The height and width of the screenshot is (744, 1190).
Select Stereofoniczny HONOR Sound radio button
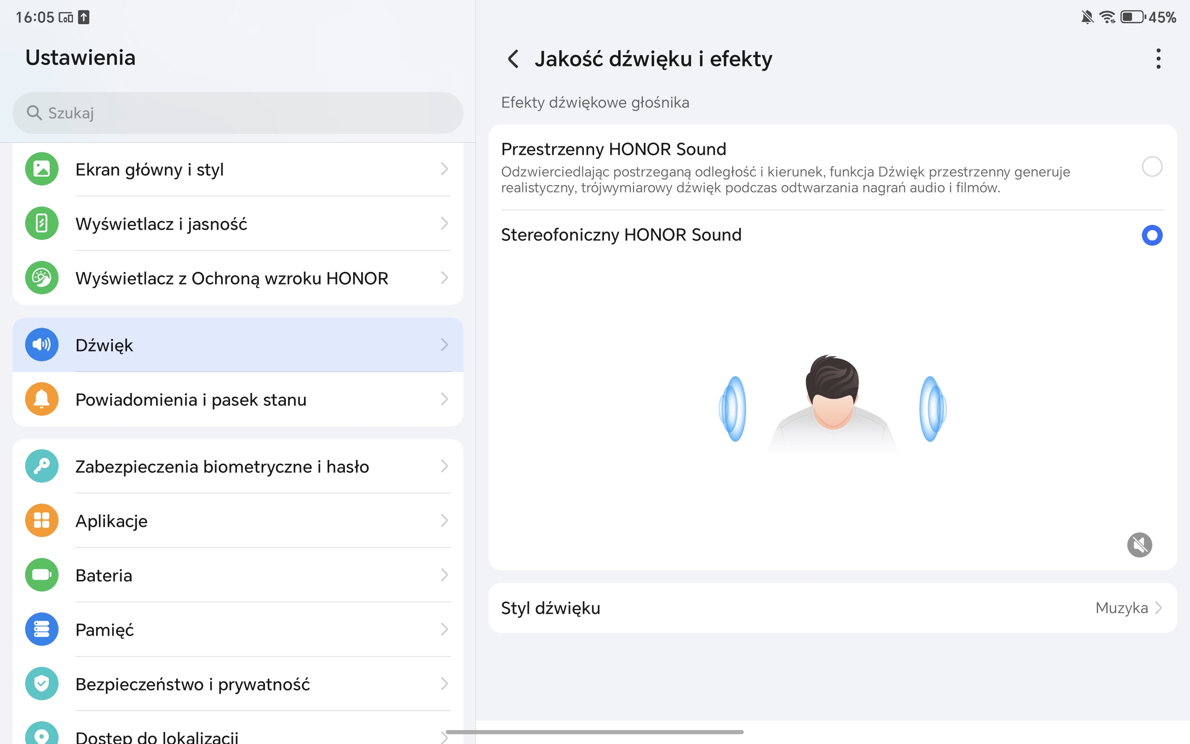[x=1151, y=235]
